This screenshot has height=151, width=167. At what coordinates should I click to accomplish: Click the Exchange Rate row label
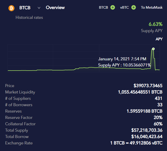pyautogui.click(x=19, y=143)
